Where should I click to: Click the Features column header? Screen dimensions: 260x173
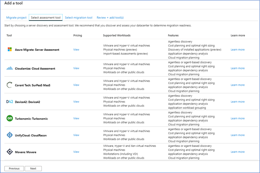point(173,35)
